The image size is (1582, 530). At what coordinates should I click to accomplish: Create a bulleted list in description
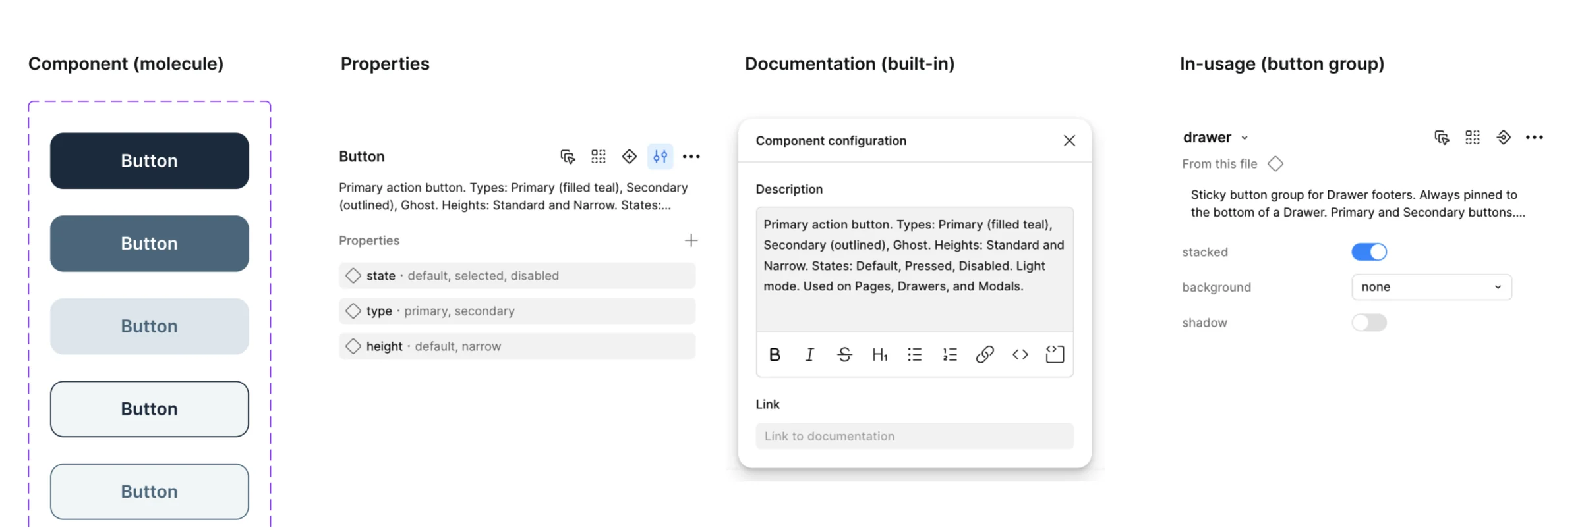pos(914,355)
